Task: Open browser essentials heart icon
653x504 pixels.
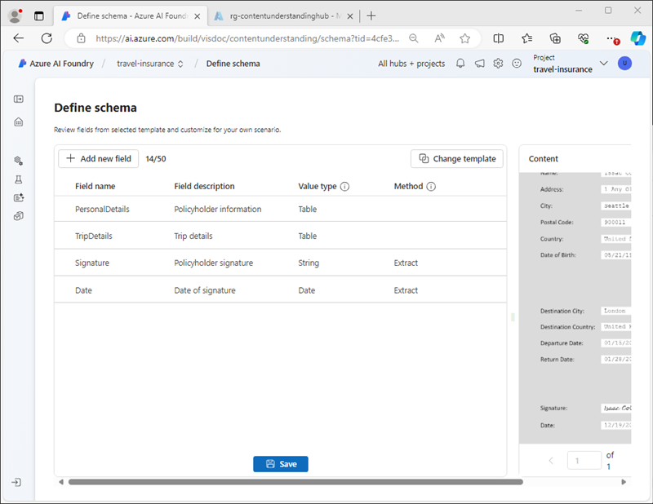Action: [583, 38]
